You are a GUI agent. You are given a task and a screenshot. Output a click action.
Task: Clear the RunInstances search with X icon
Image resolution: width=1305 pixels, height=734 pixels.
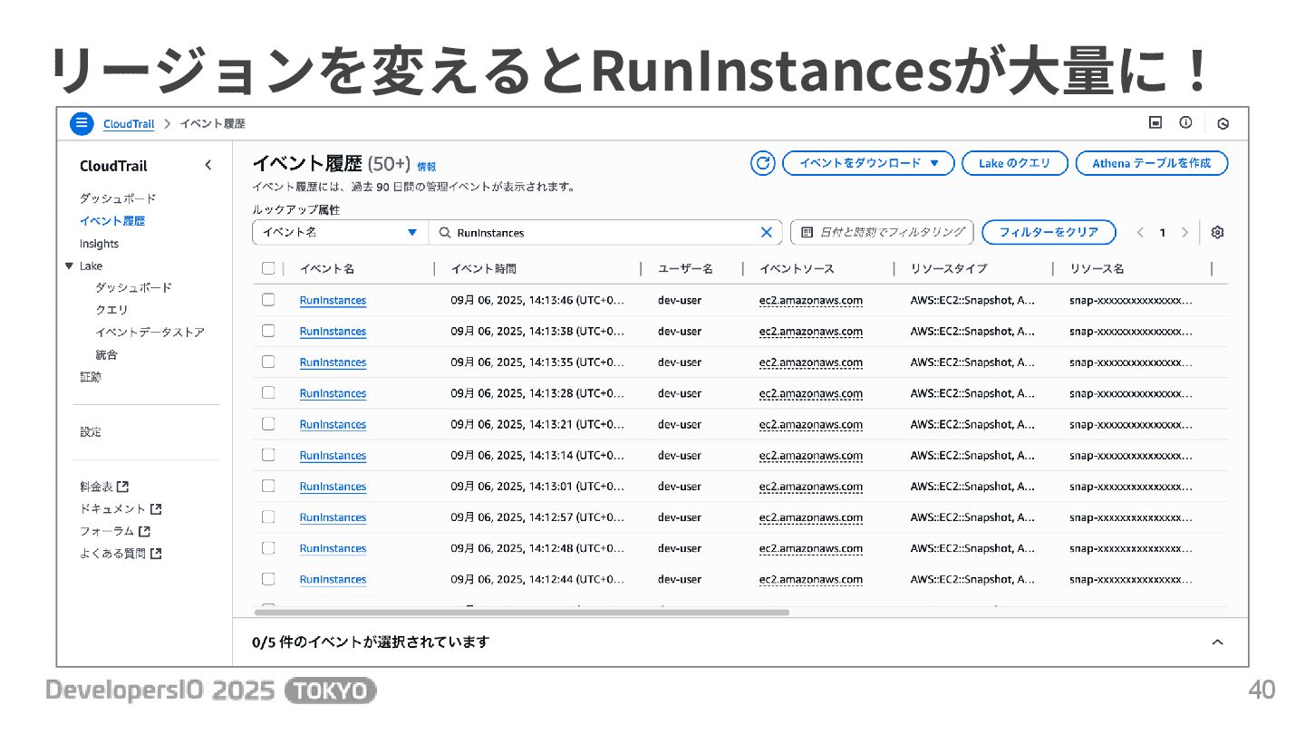pyautogui.click(x=766, y=232)
